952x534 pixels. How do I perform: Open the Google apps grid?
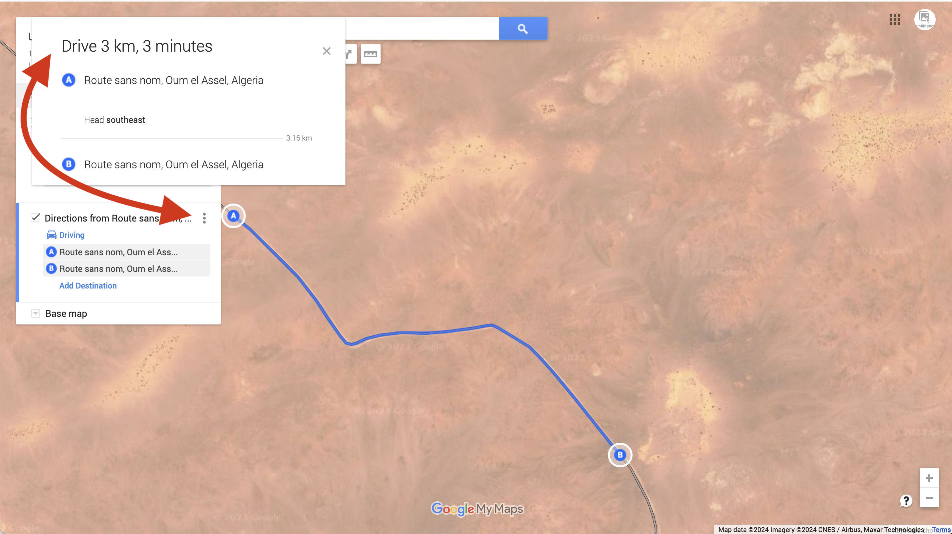coord(894,20)
